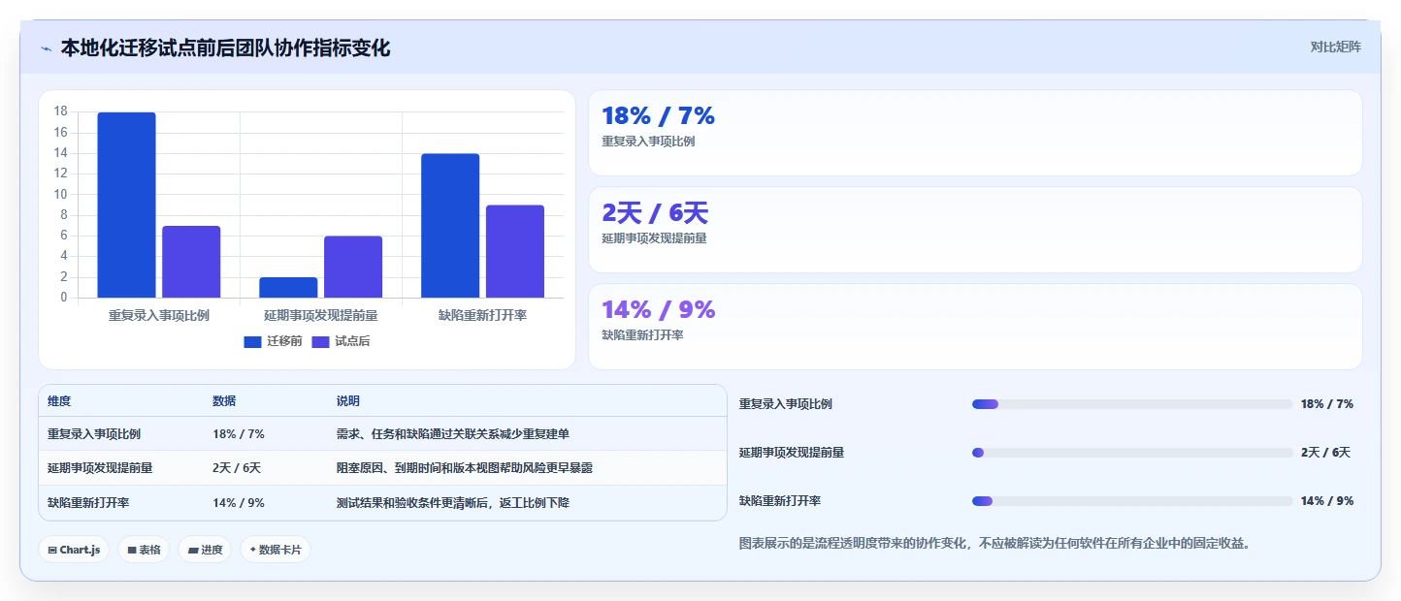Click the Chart.js tag chip
The height and width of the screenshot is (601, 1401).
tap(74, 550)
